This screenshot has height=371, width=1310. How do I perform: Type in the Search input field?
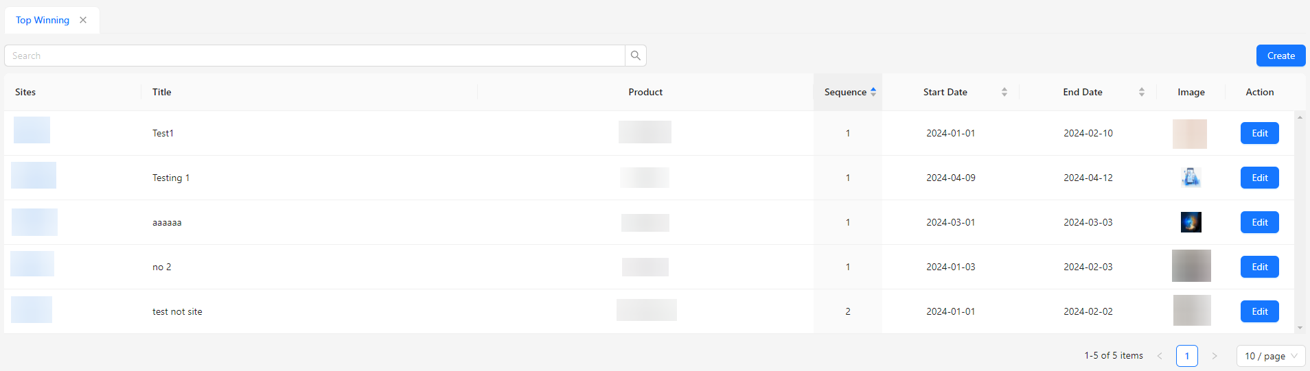tap(314, 56)
